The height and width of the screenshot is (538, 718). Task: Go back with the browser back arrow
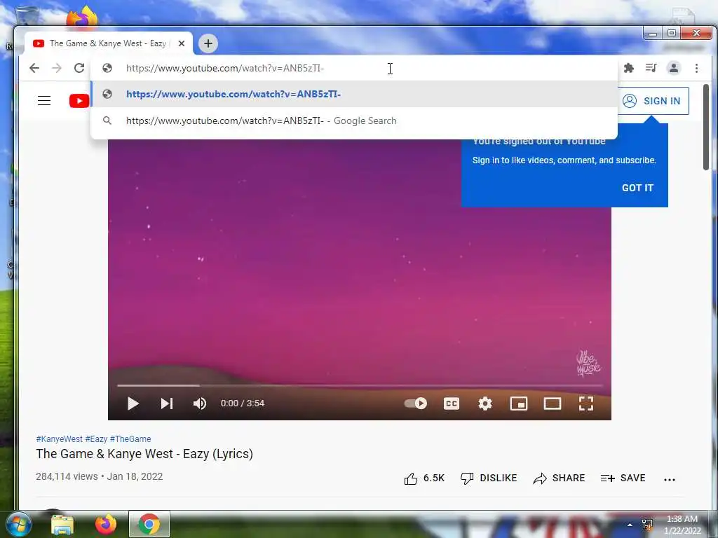click(x=34, y=68)
